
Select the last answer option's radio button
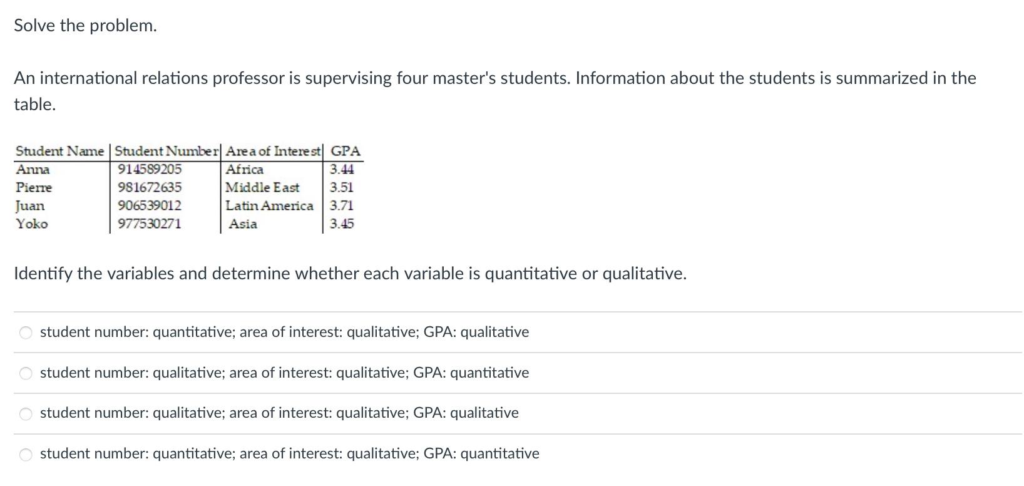[x=25, y=454]
